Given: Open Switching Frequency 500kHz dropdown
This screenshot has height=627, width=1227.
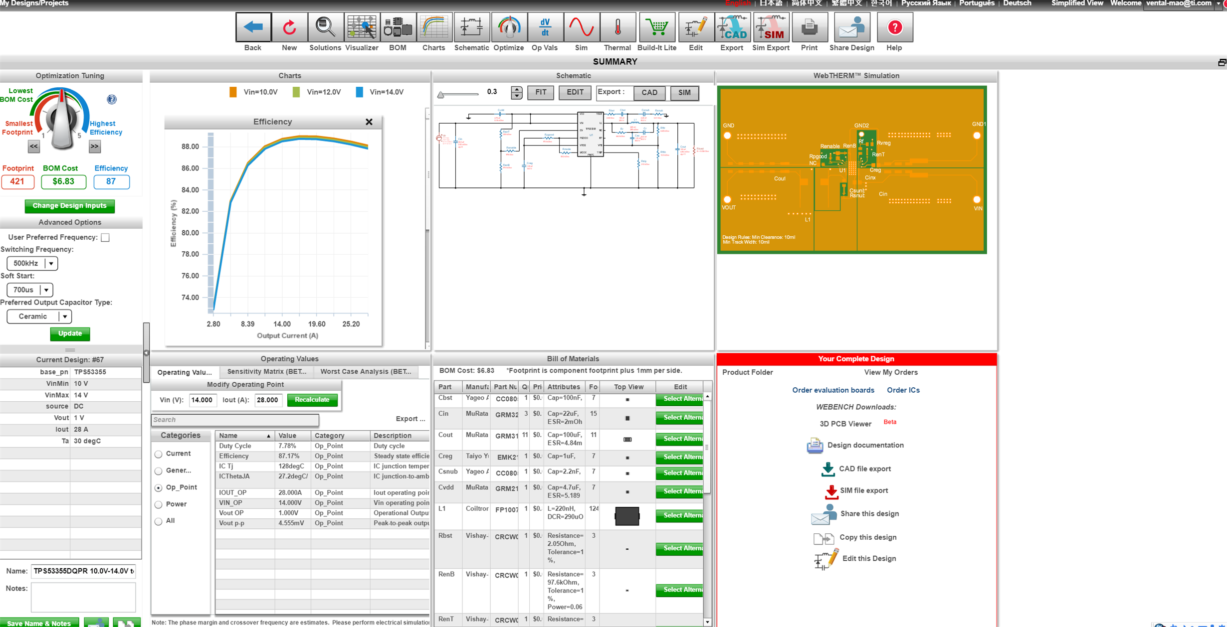Looking at the screenshot, I should coord(32,263).
